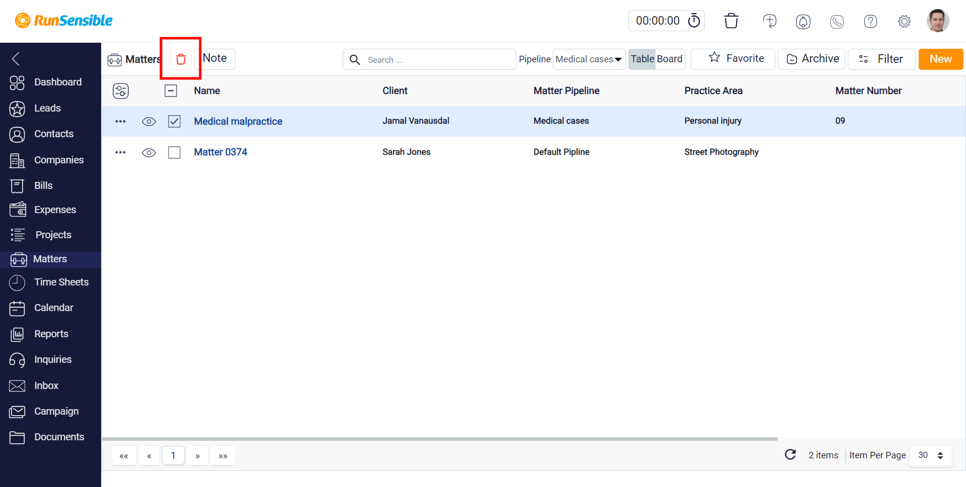Click the Time Sheets clock icon

[17, 283]
